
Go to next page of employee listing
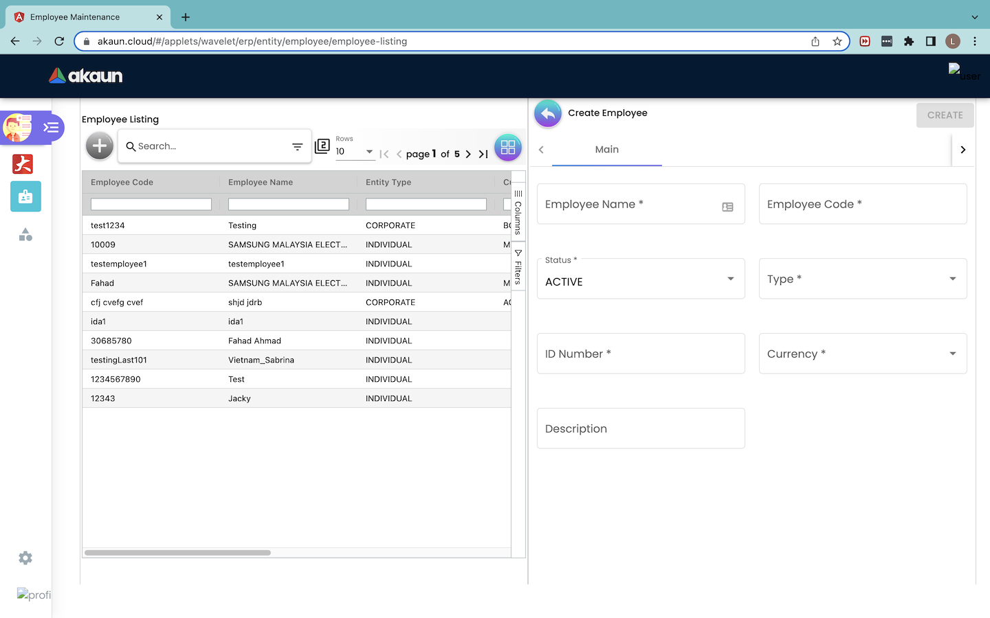click(x=468, y=154)
